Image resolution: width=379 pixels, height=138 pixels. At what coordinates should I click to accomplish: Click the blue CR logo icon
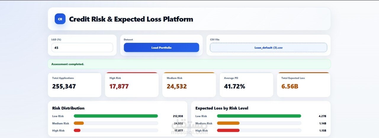pyautogui.click(x=60, y=19)
